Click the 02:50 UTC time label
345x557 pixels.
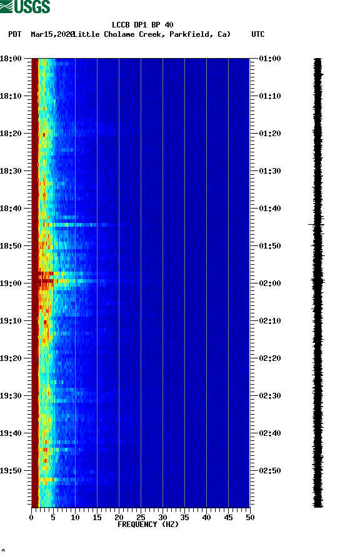coord(270,471)
